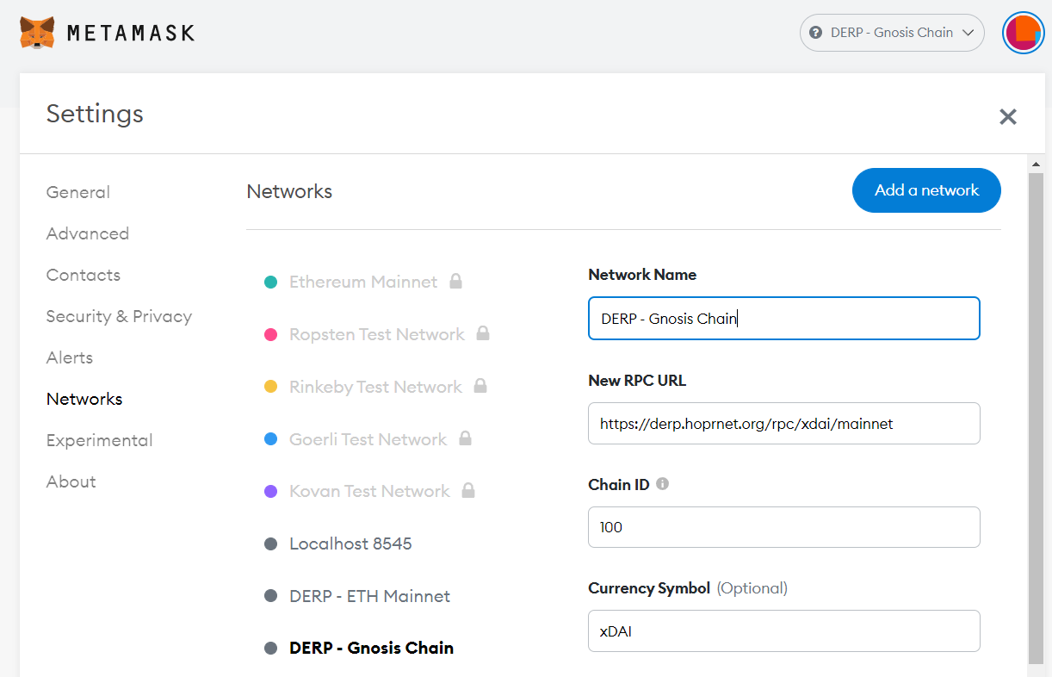Close the Settings panel with X

point(1008,116)
